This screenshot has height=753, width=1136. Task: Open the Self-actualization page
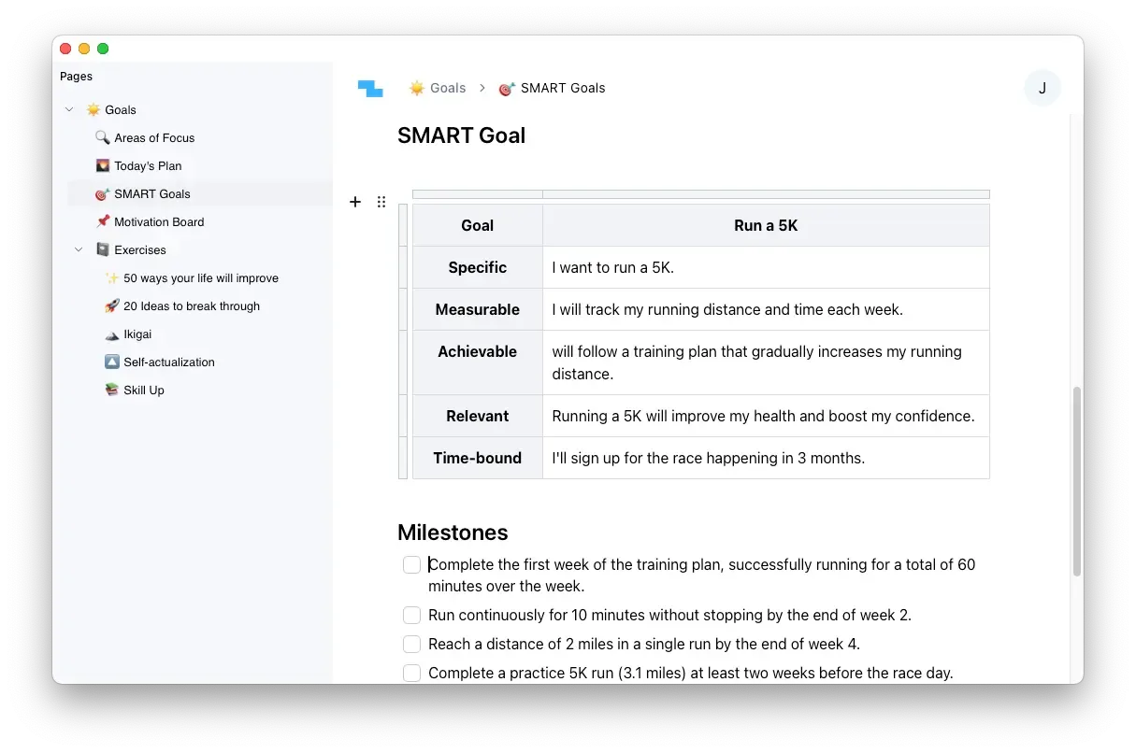click(x=169, y=362)
